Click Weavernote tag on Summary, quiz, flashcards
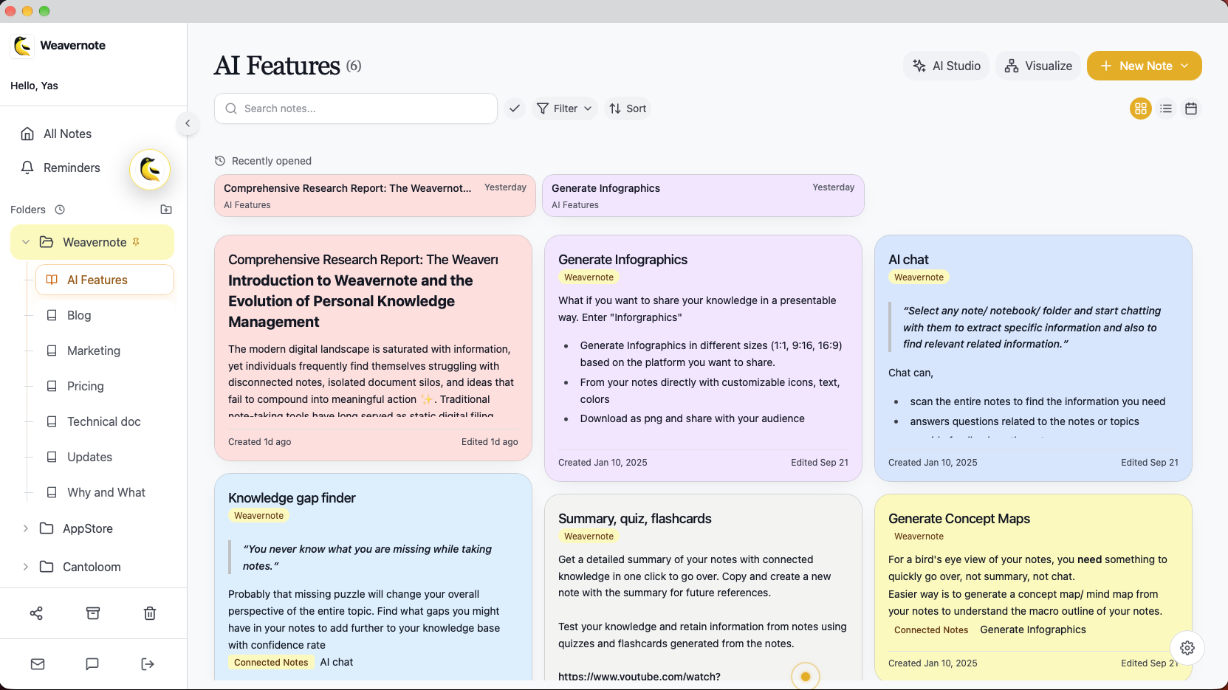This screenshot has height=690, width=1228. coord(589,537)
